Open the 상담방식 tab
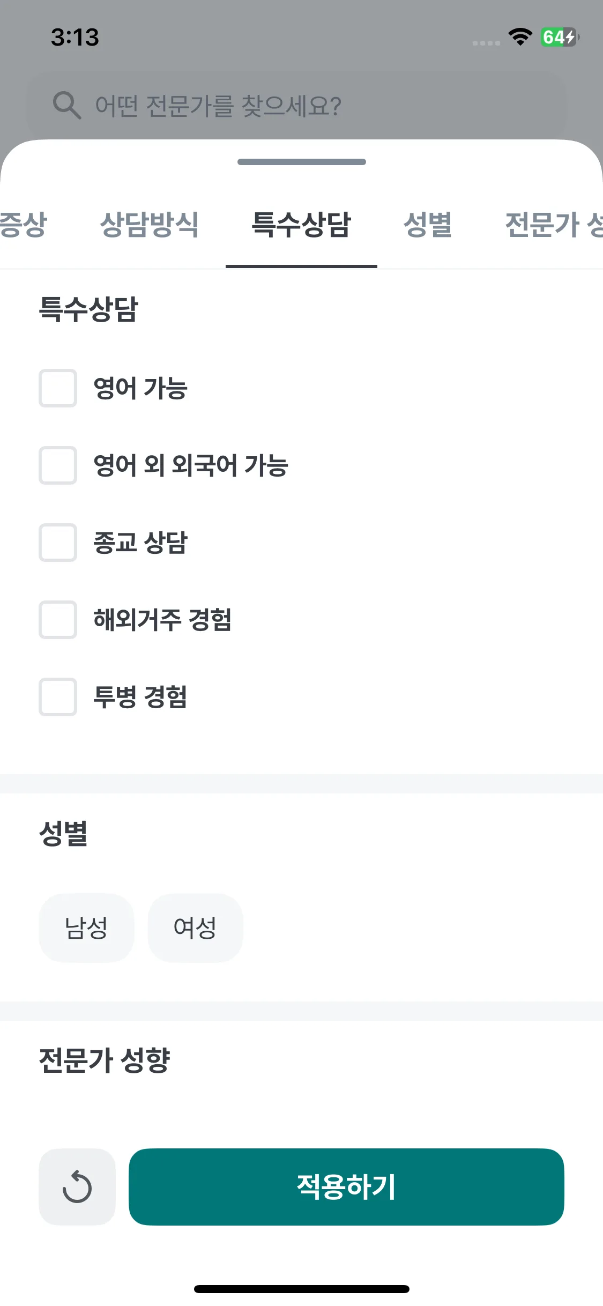Screen dimensions: 603x1306 click(x=149, y=224)
